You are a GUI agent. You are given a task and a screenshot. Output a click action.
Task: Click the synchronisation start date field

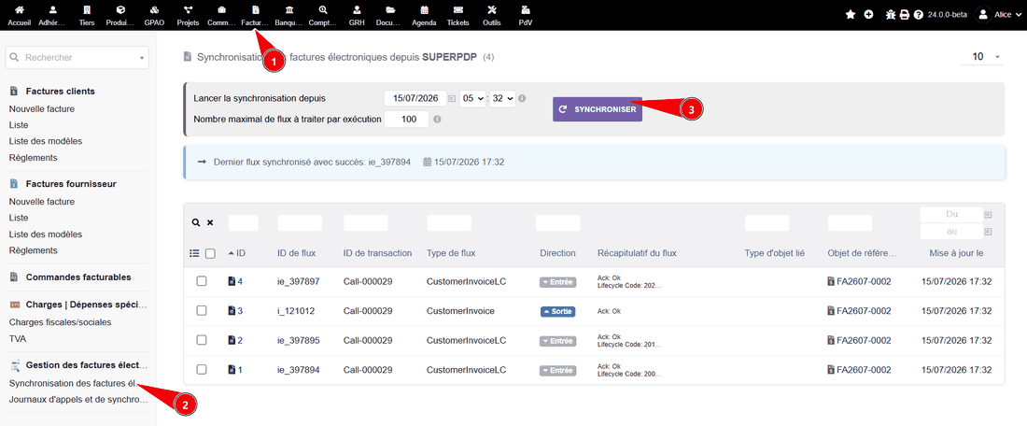[415, 98]
